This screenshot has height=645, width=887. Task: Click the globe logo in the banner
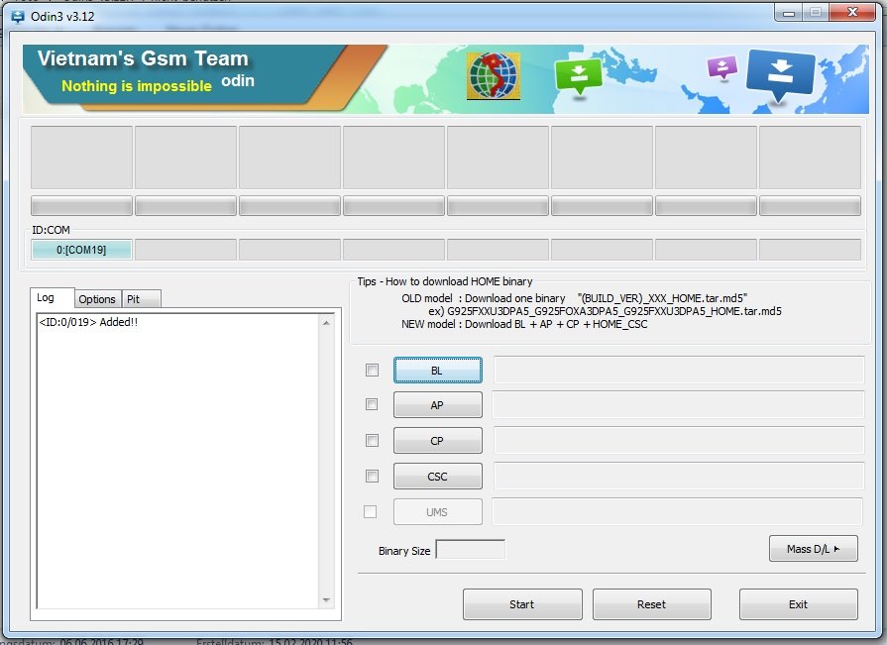pos(494,75)
